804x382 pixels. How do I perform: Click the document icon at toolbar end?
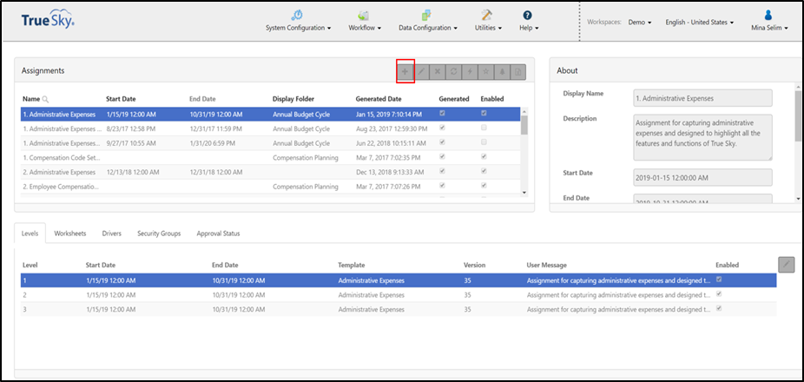(x=517, y=72)
